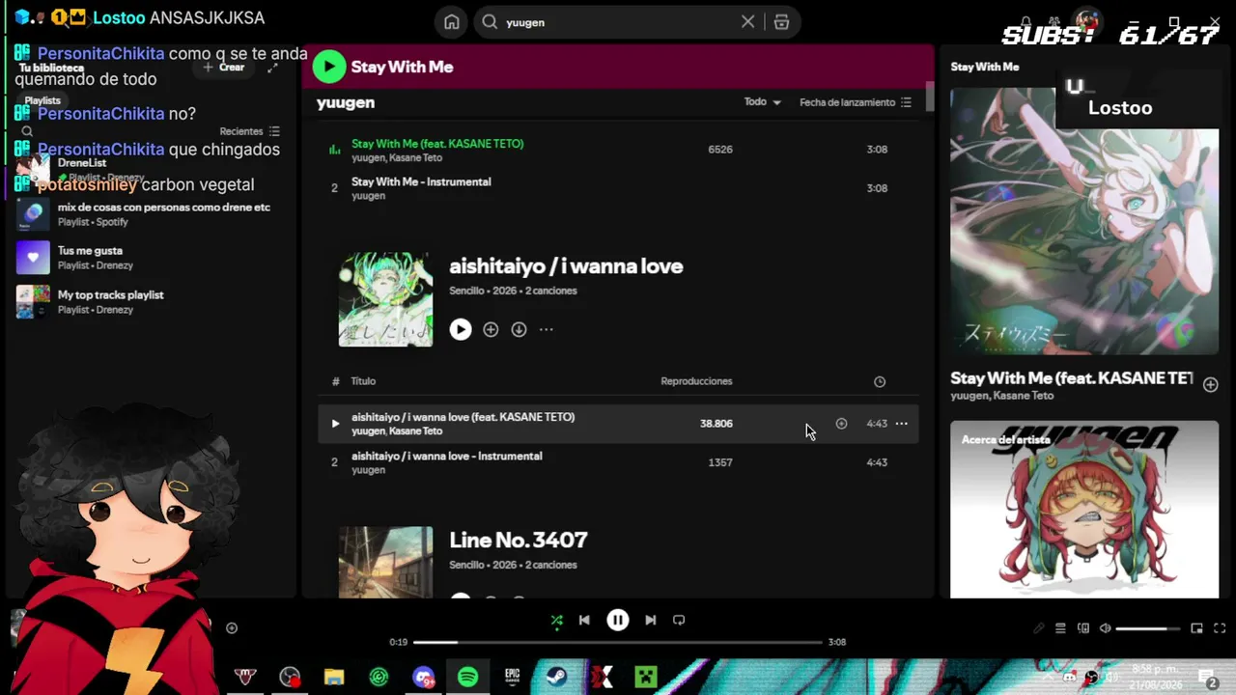Play aishitaiyo / i wanna love feat. KASANE TETO track

(335, 424)
